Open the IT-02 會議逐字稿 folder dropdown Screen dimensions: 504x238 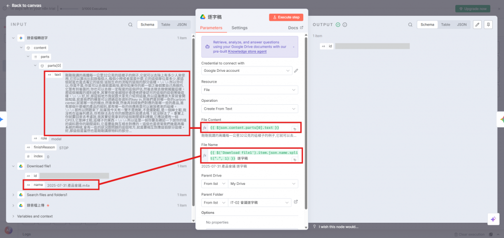click(x=259, y=203)
